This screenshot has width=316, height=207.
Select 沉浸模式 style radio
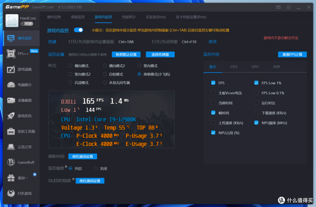pos(70,83)
